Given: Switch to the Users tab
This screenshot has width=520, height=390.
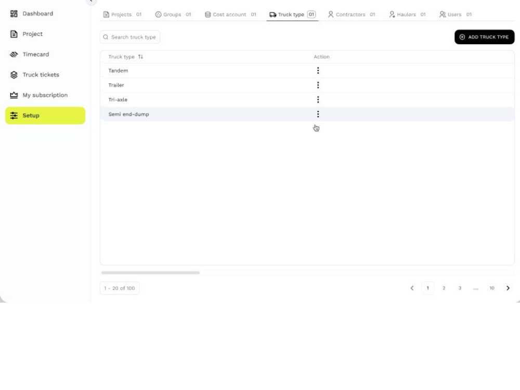Looking at the screenshot, I should (456, 14).
